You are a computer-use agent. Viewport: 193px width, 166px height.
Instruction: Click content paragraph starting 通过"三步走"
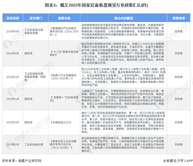[x=123, y=122]
